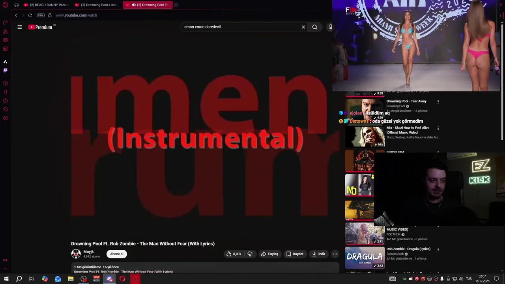
Task: Click the Kaydet save button
Action: pyautogui.click(x=295, y=254)
